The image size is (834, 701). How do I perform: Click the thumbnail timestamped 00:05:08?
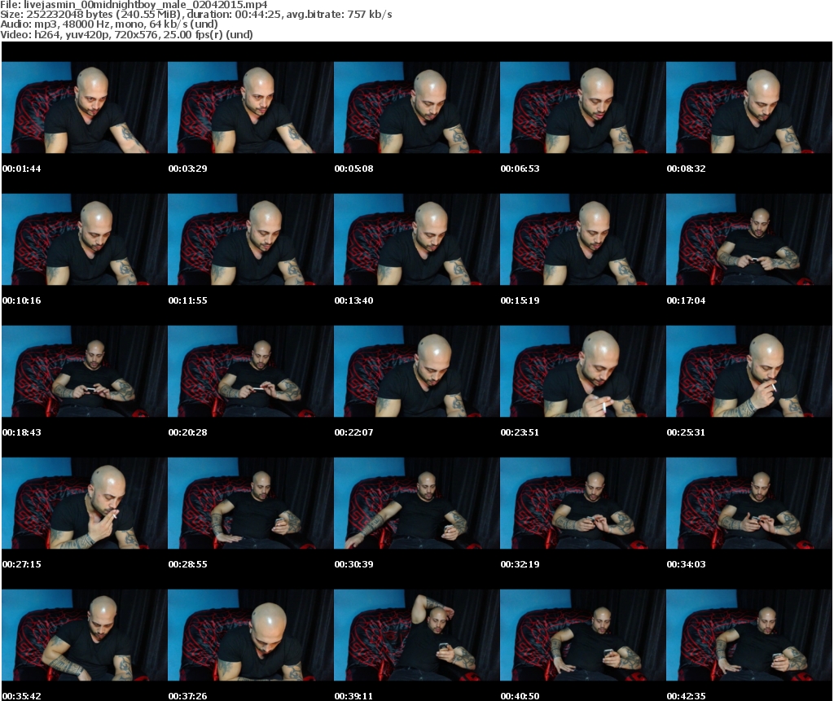click(416, 107)
